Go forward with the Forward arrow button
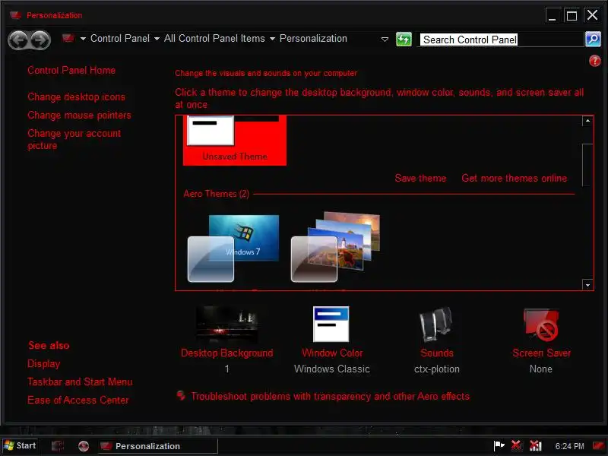The height and width of the screenshot is (456, 608). [x=41, y=40]
